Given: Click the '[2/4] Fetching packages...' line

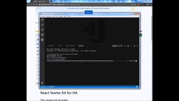Looking at the screenshot, I should 57,59.
